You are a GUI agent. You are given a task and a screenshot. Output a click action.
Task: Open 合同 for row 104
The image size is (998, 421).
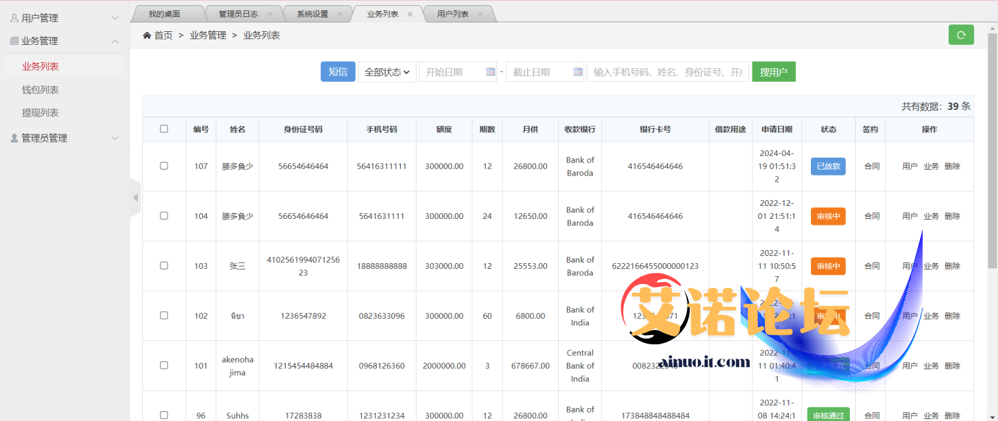pyautogui.click(x=872, y=216)
